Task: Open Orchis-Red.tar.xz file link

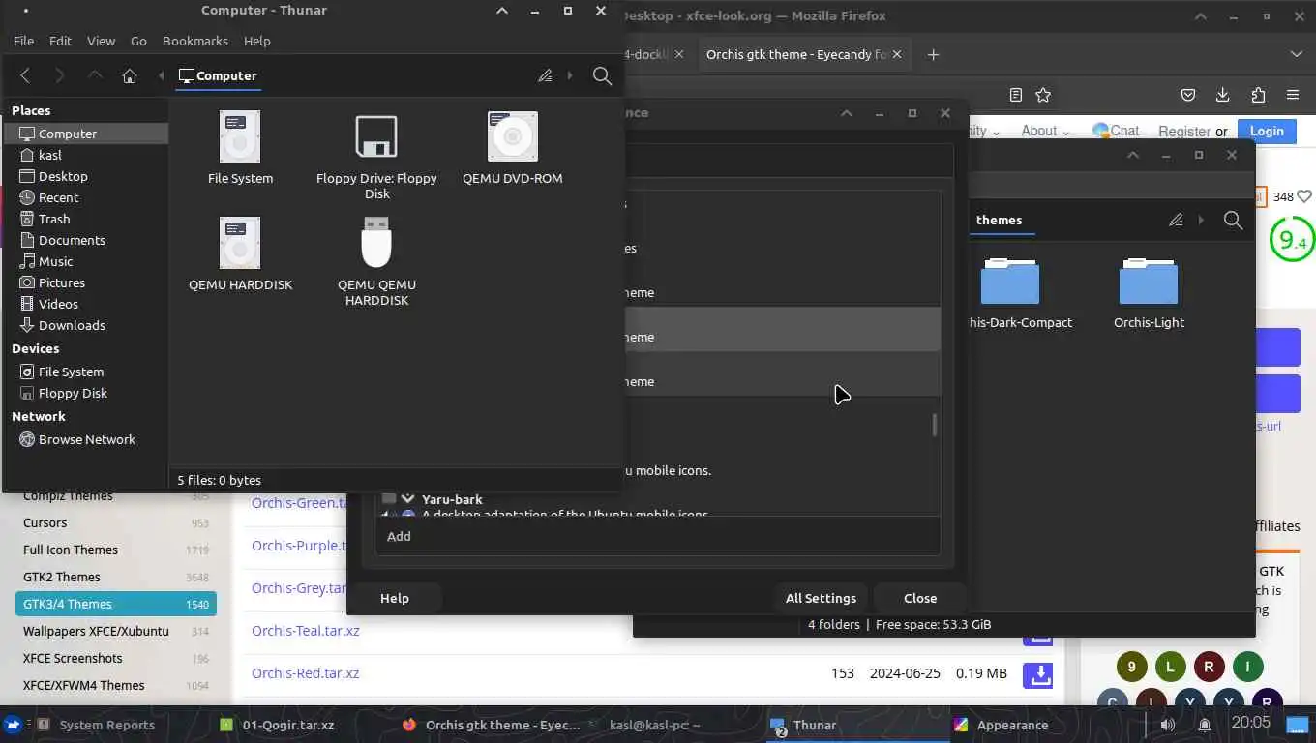Action: tap(306, 673)
